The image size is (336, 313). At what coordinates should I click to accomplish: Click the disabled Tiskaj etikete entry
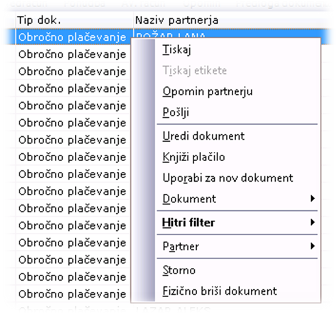pyautogui.click(x=194, y=71)
